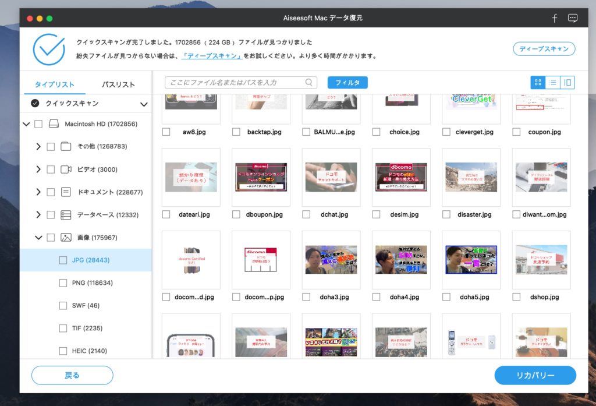Image resolution: width=596 pixels, height=406 pixels.
Task: Tick the データベース checkbox
Action: (x=51, y=215)
